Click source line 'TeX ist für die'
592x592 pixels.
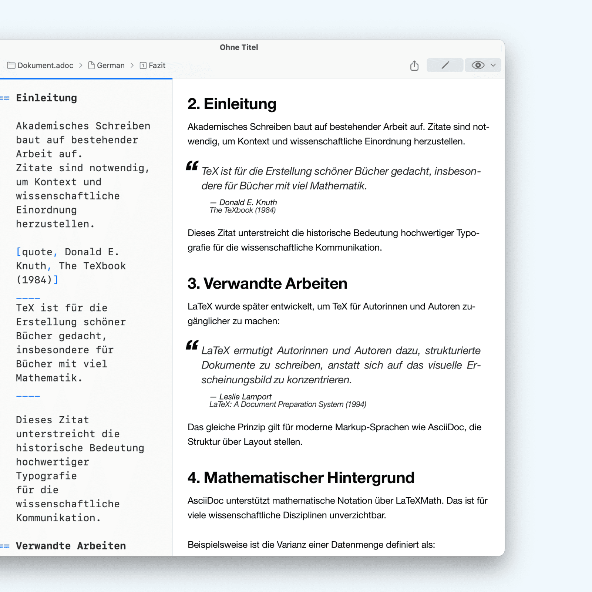coord(62,308)
